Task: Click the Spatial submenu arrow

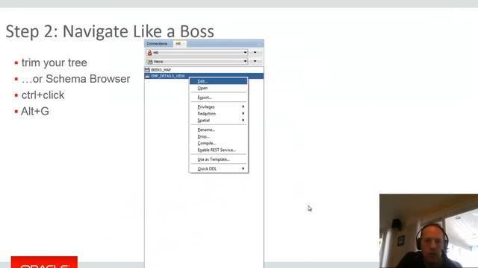Action: pyautogui.click(x=243, y=121)
